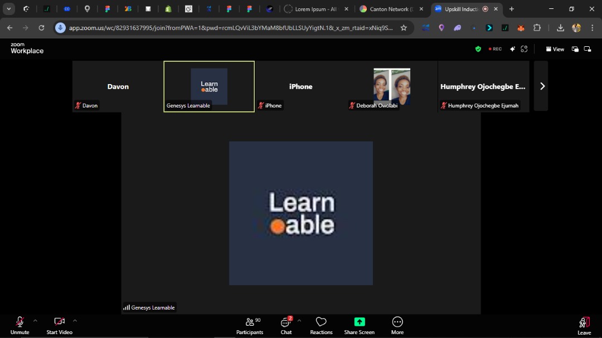The image size is (602, 338).
Task: Click the REC recording indicator
Action: [x=495, y=49]
